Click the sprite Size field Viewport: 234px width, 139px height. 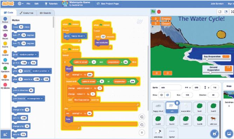tap(187, 95)
